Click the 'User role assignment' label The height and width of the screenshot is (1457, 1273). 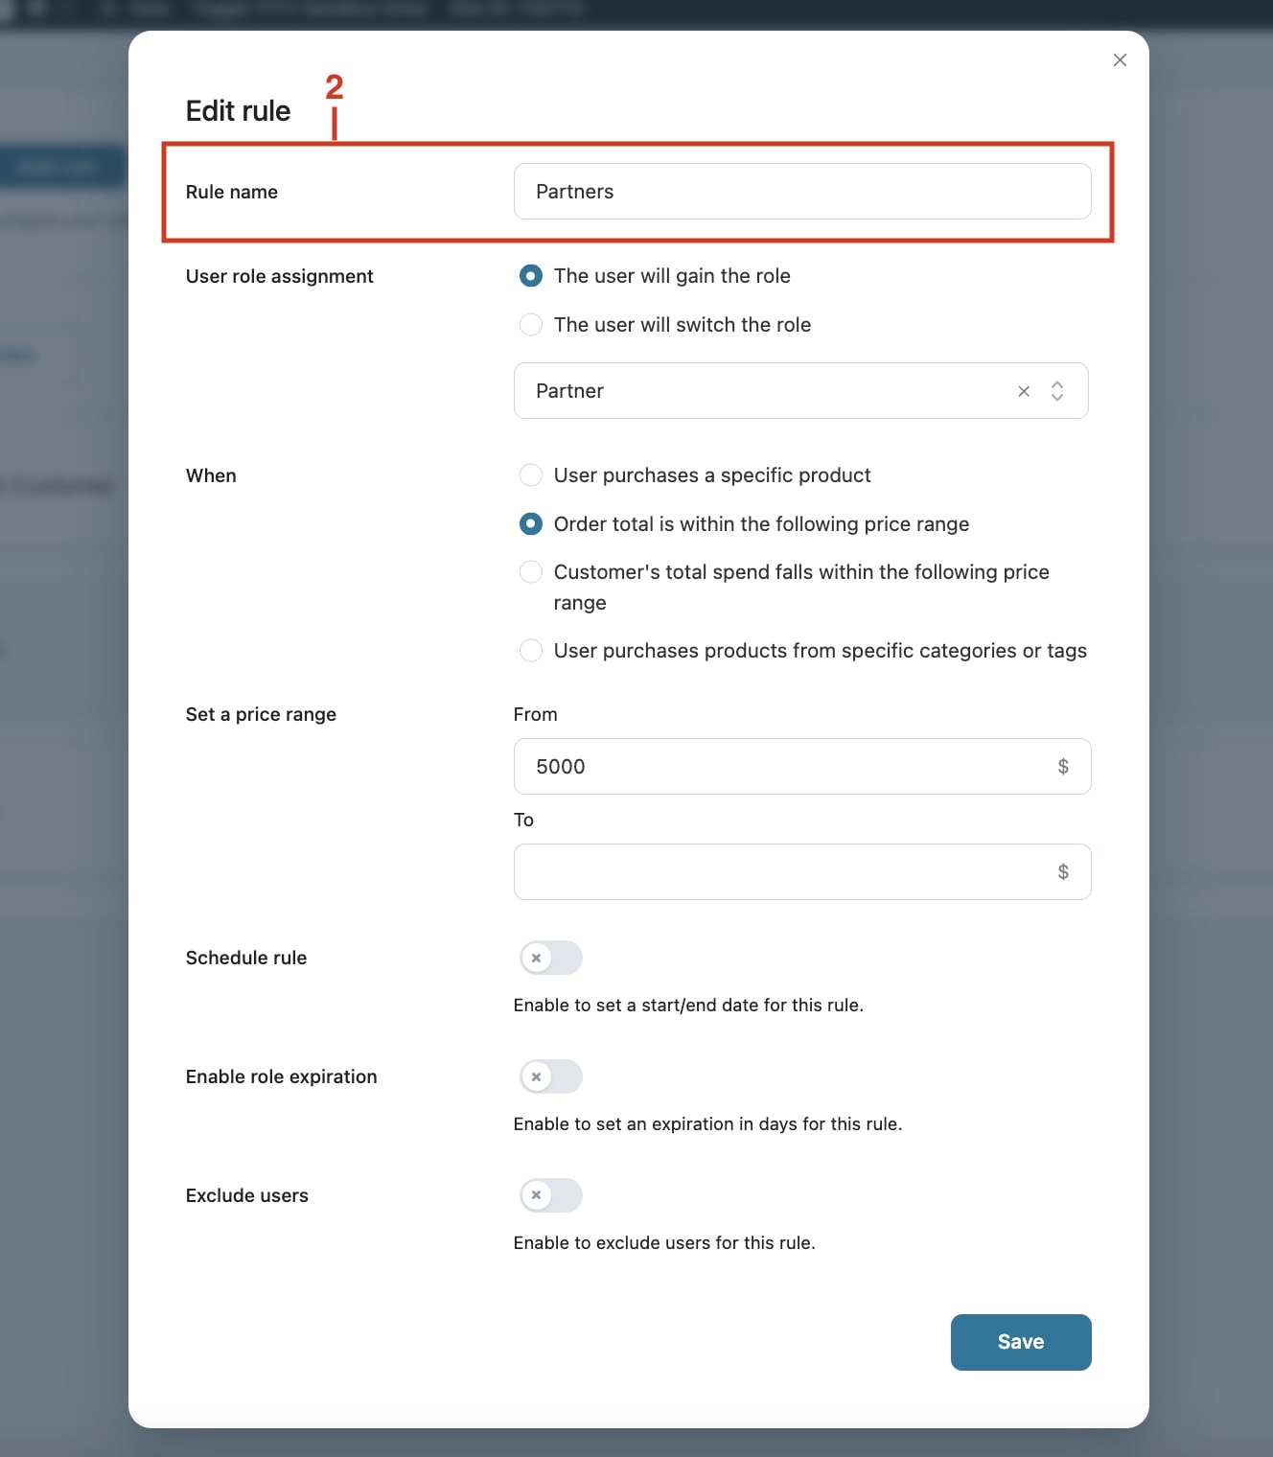click(x=280, y=276)
